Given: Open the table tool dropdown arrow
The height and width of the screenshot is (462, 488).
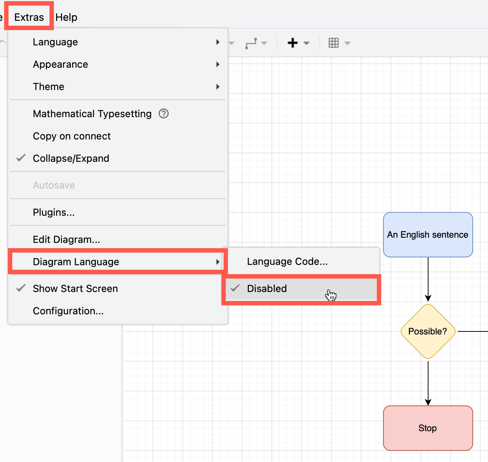Looking at the screenshot, I should (x=347, y=43).
